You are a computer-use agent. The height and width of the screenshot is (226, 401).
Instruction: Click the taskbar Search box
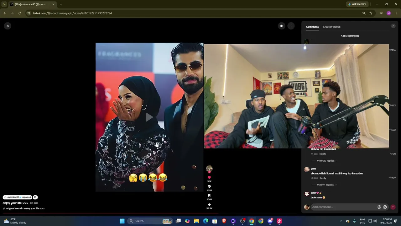pyautogui.click(x=151, y=221)
